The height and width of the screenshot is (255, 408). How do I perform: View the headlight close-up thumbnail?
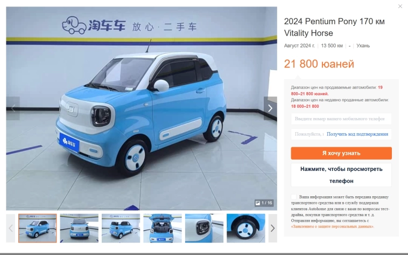pyautogui.click(x=204, y=229)
